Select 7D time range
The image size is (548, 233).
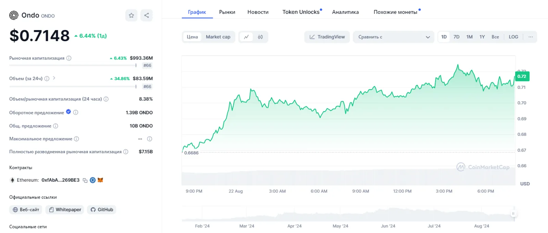coord(457,37)
